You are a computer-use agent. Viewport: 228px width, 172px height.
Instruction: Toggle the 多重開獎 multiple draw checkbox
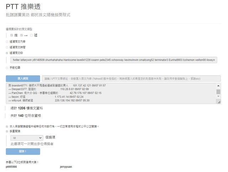pos(7,131)
